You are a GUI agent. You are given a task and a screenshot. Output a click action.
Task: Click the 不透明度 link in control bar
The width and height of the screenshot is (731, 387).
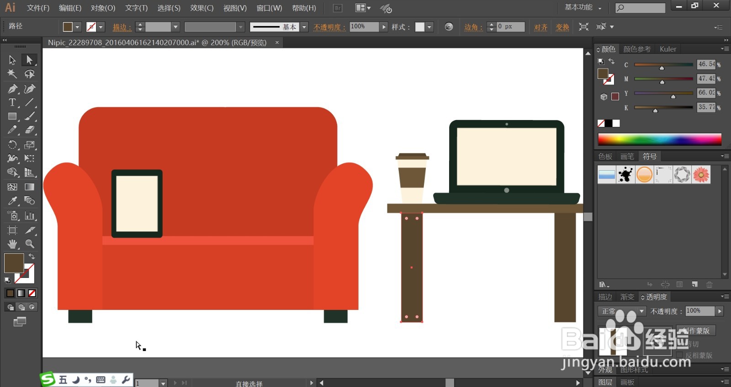pyautogui.click(x=329, y=27)
